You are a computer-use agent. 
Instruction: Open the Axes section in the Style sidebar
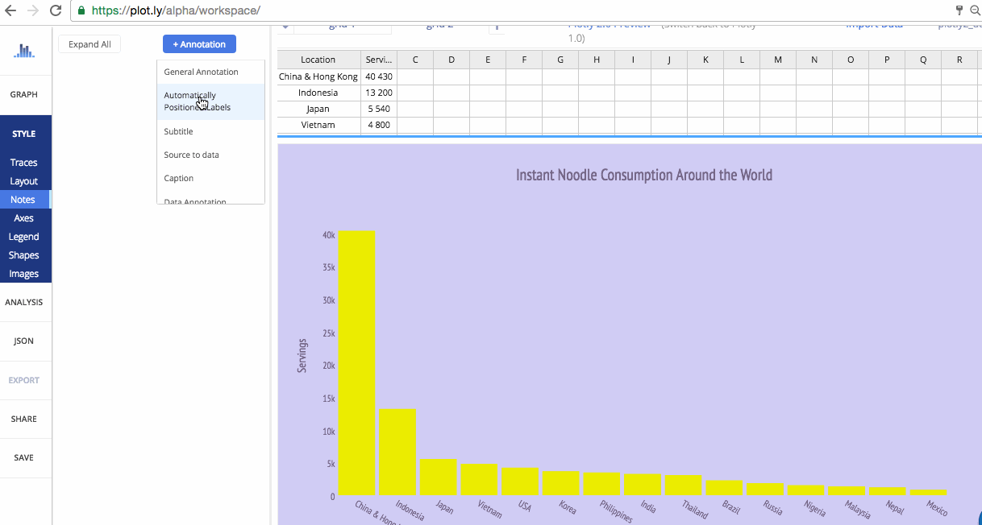(25, 217)
